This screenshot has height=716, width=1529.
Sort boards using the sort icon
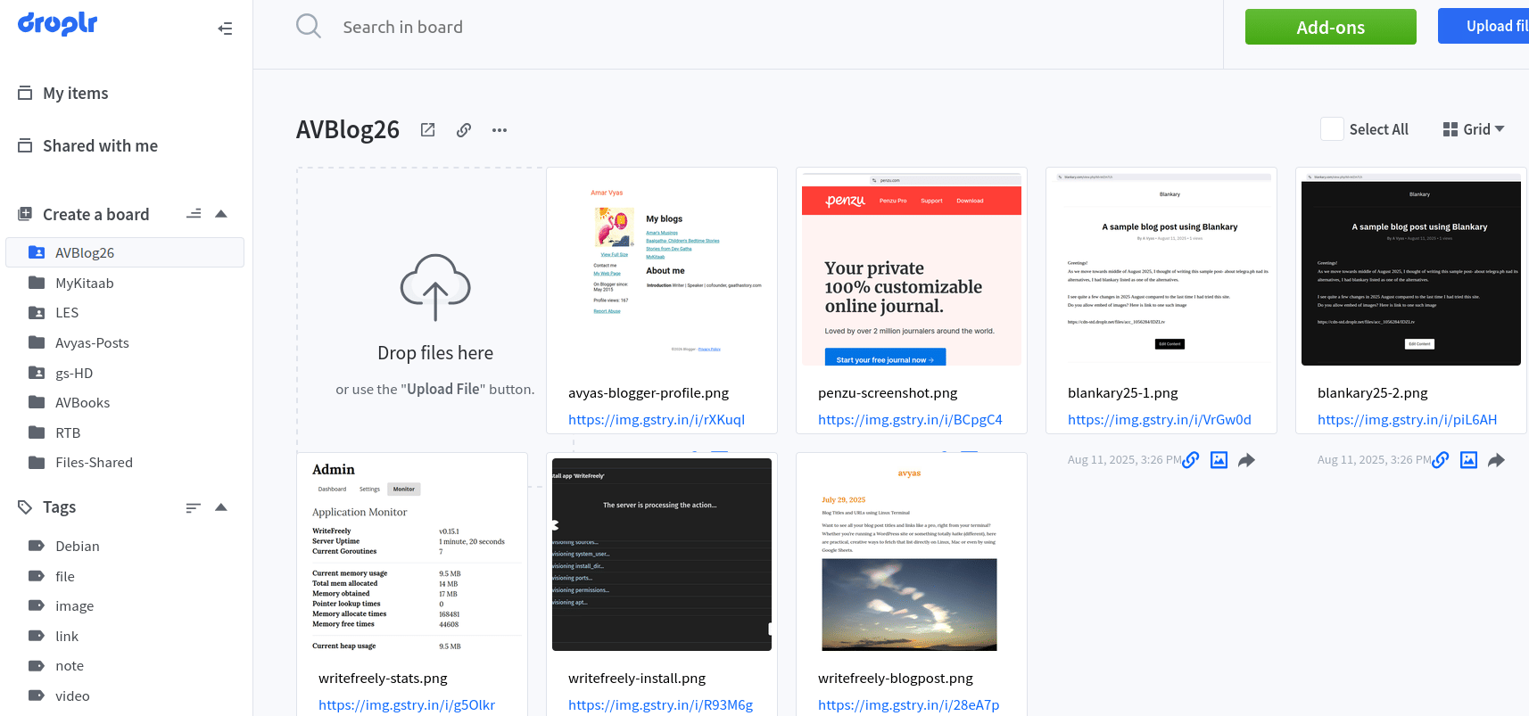194,214
